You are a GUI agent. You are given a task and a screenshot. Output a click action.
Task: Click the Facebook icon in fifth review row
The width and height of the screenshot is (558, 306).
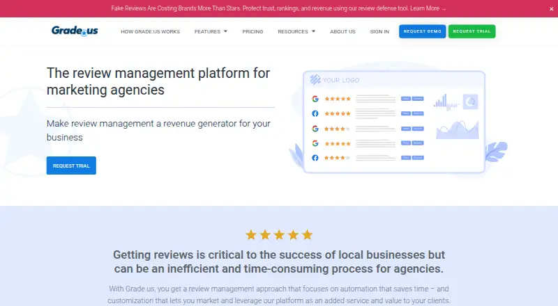[x=315, y=158]
